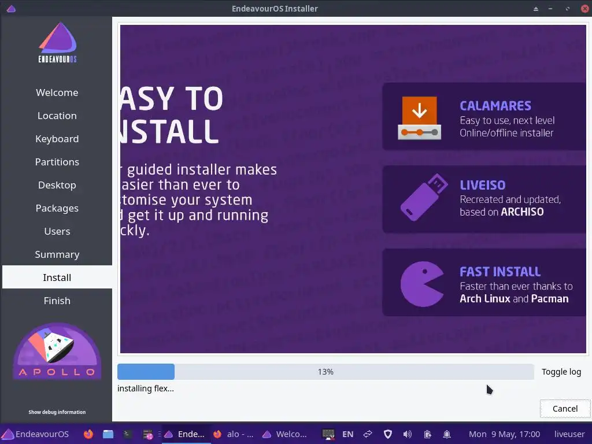Screen dimensions: 592x444
Task: Select the Partitions step in sidebar
Action: [x=57, y=162]
